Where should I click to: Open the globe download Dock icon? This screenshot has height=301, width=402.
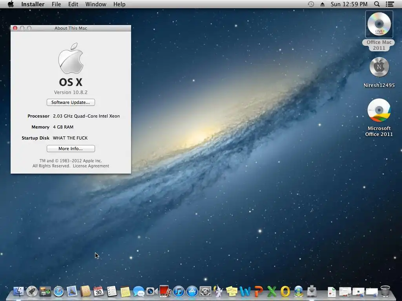tap(298, 291)
